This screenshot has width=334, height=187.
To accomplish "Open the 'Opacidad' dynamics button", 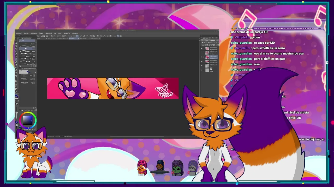I will tap(34, 79).
